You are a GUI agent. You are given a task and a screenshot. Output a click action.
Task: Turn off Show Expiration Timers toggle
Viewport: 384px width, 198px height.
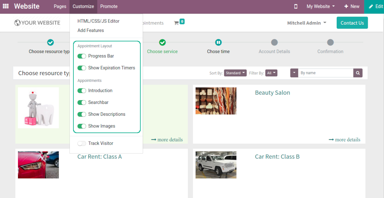click(82, 68)
